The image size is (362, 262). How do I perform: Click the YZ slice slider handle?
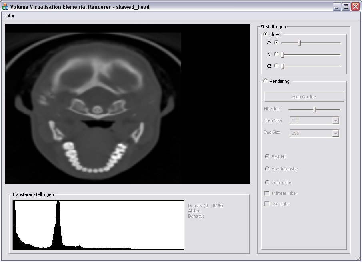282,54
